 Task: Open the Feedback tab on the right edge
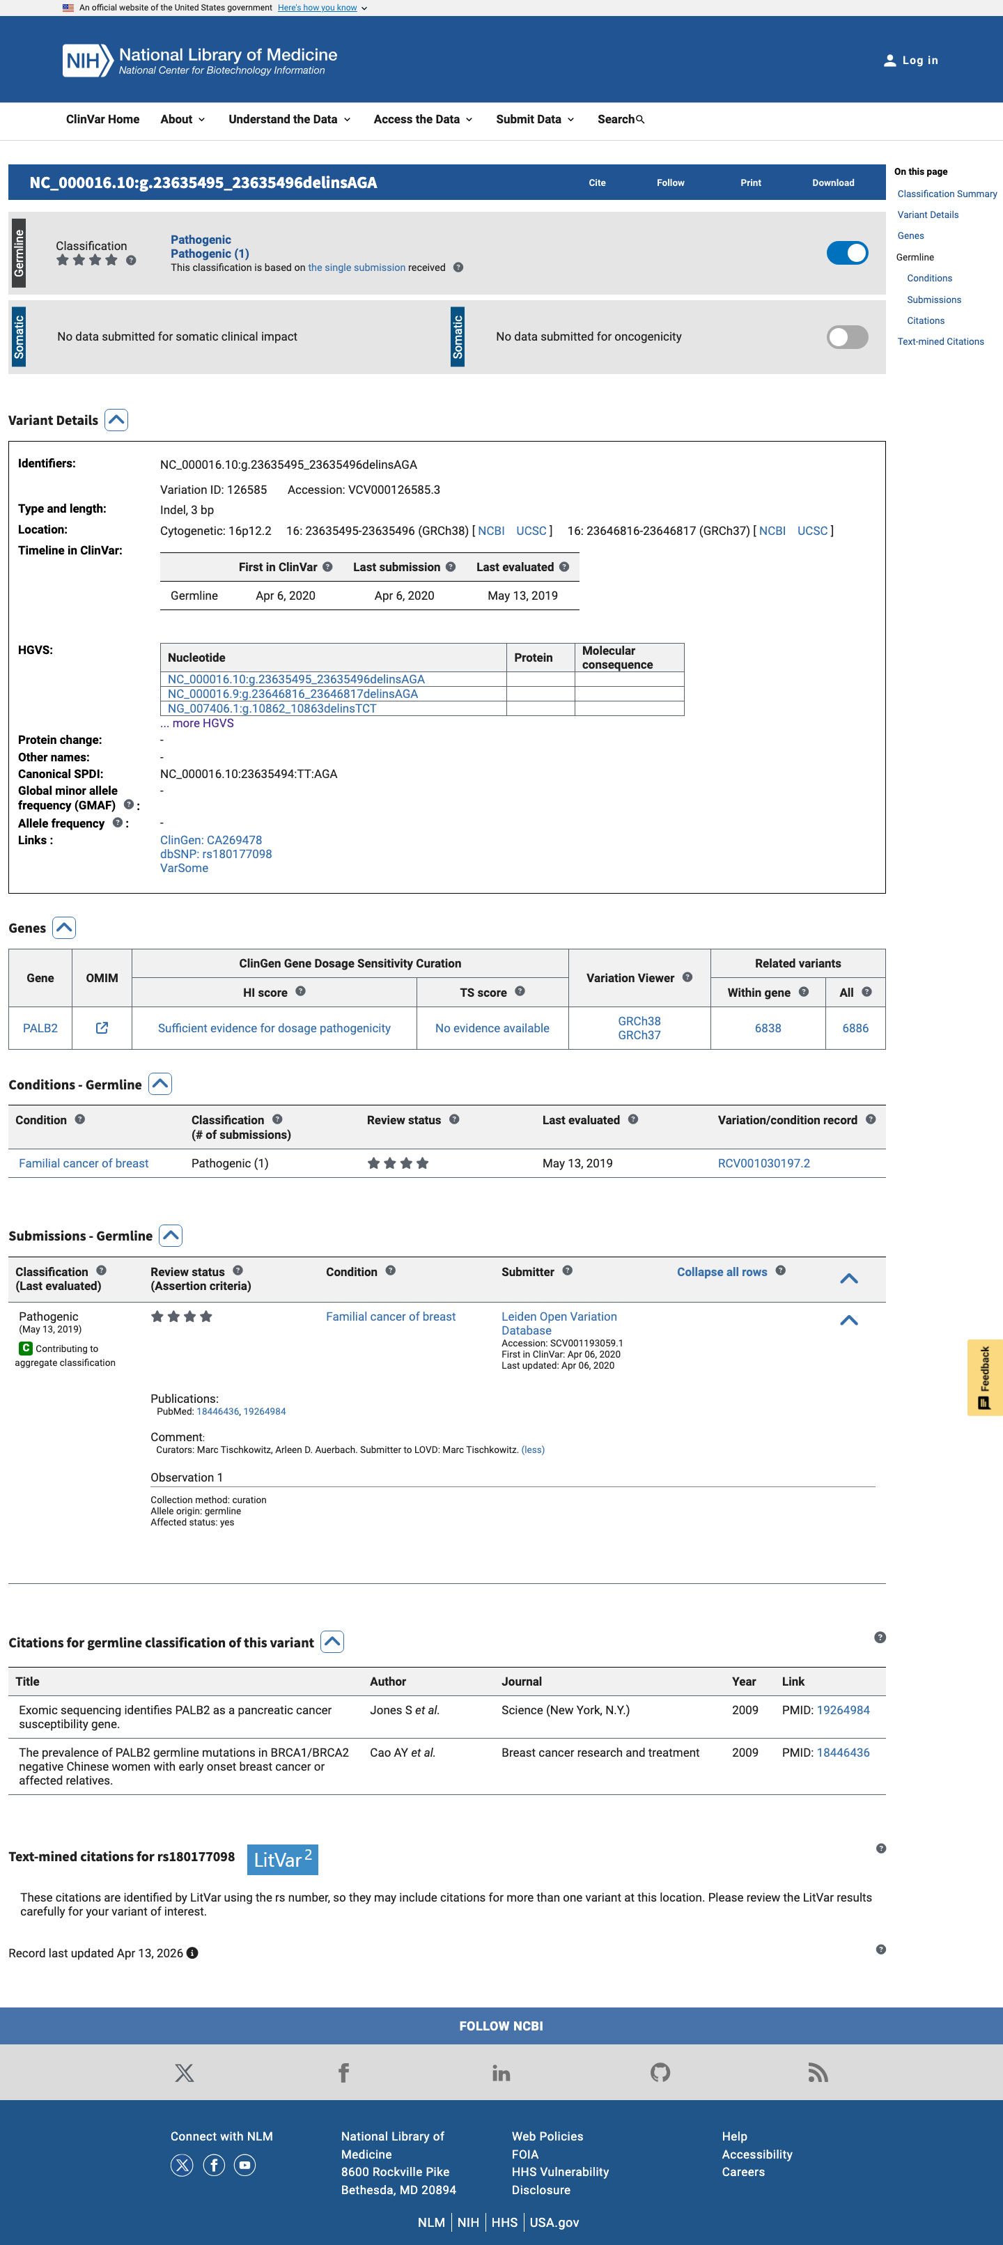[985, 1377]
